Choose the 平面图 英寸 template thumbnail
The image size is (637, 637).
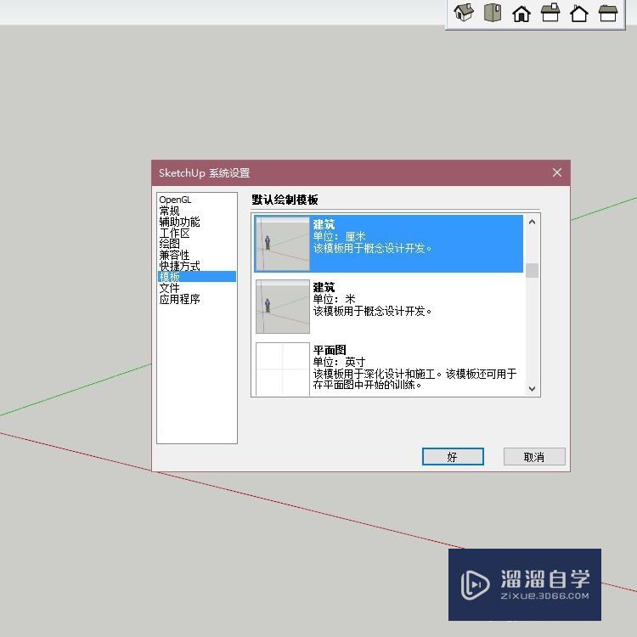[x=282, y=369]
